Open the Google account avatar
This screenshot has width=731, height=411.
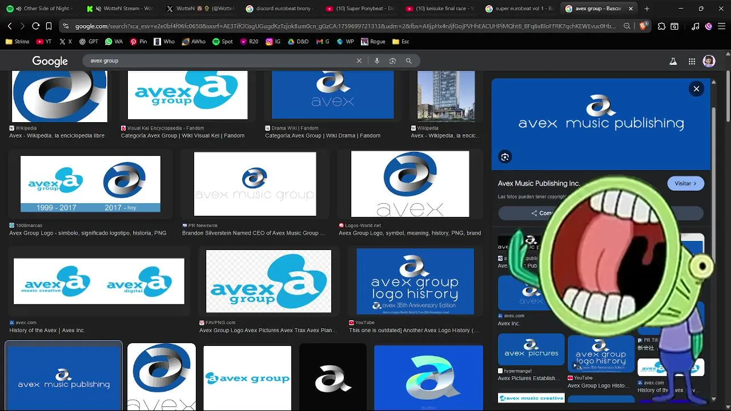(709, 61)
